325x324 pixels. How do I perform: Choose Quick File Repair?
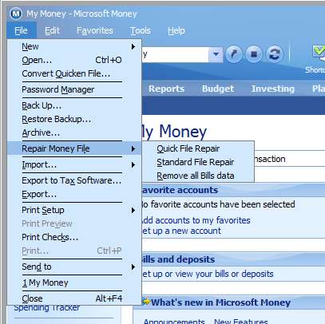click(x=188, y=148)
